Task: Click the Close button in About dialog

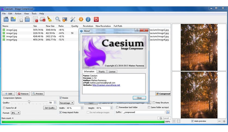Action: (x=139, y=98)
